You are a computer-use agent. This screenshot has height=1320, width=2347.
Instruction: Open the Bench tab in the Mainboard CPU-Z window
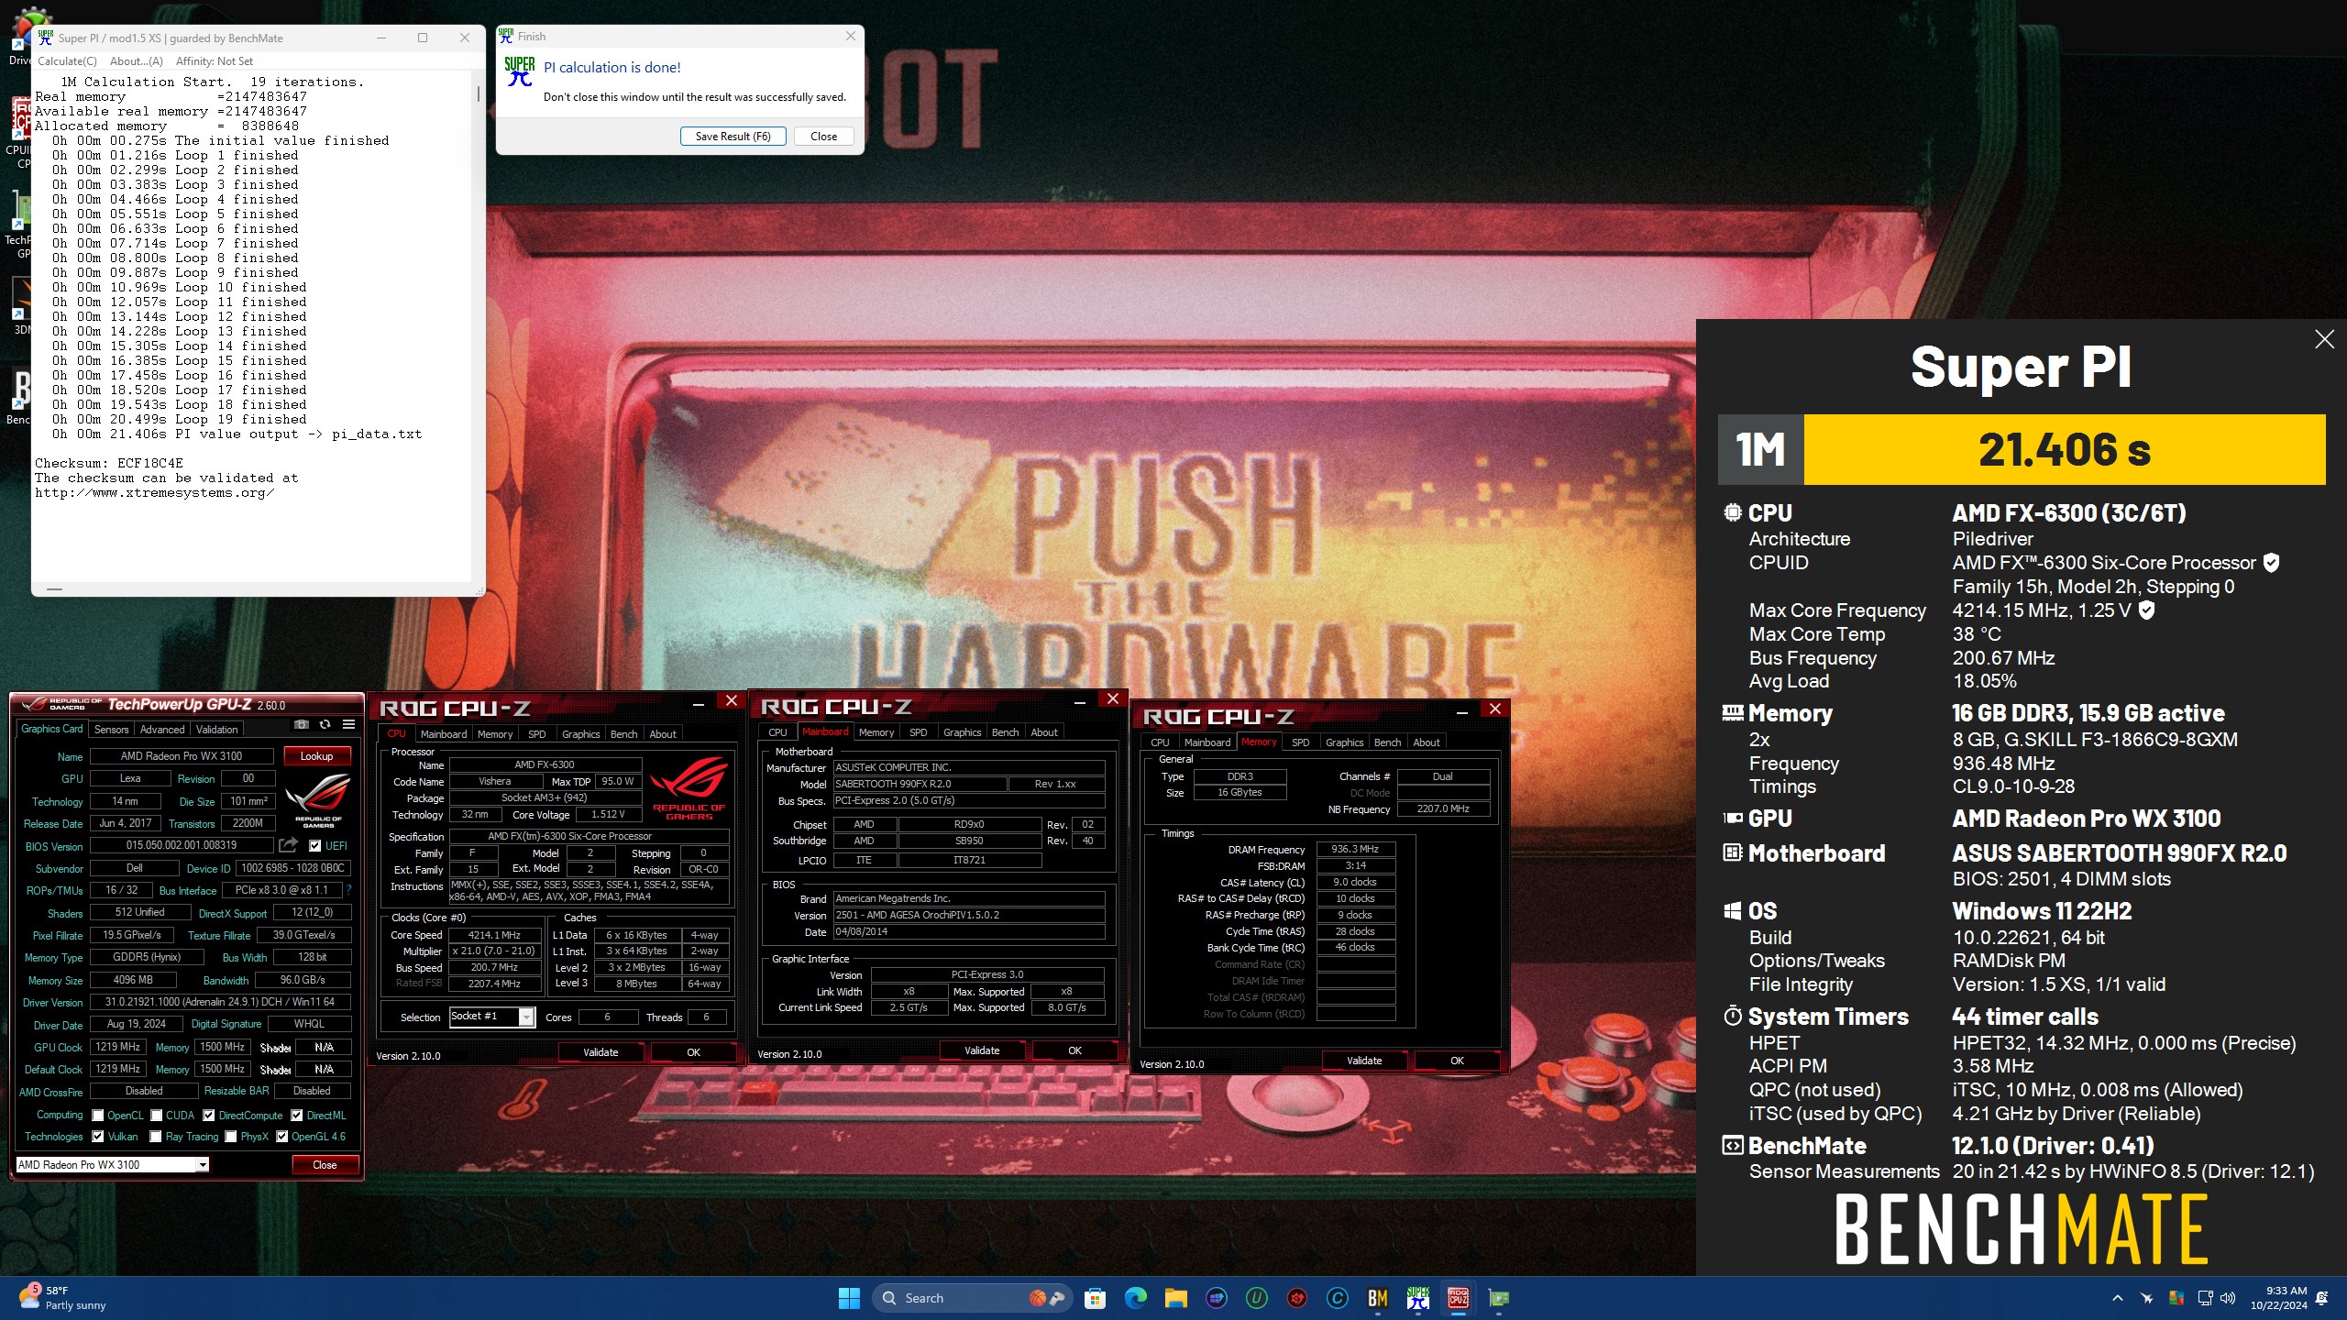coord(1005,732)
